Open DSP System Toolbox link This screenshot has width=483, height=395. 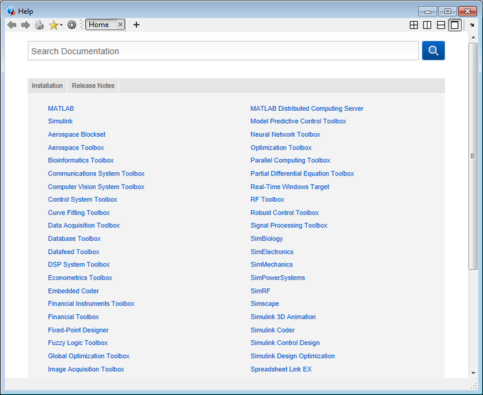point(79,264)
